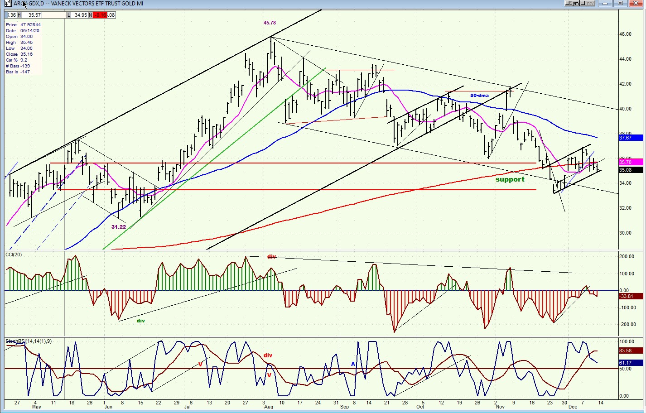646x413 pixels.
Task: Click the magenta 35.70 price tag
Action: [x=631, y=162]
